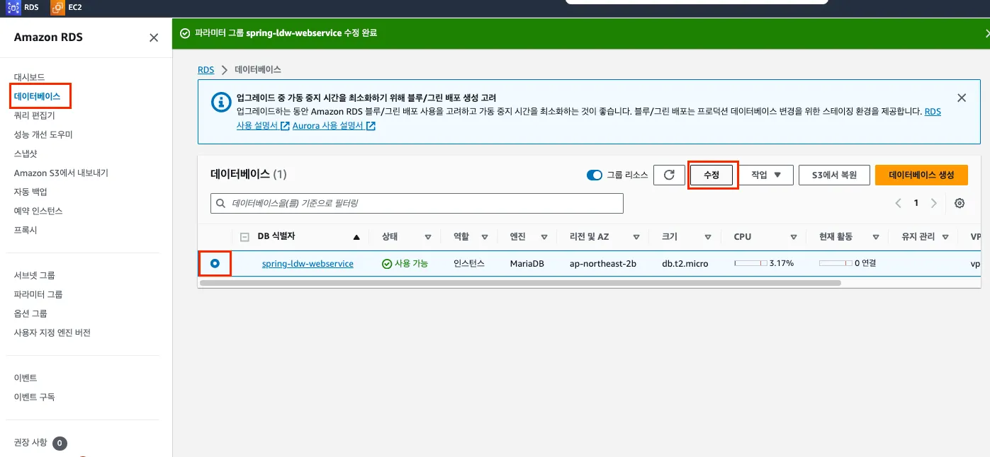
Task: Open the RDS service shortcut icon
Action: 13,8
